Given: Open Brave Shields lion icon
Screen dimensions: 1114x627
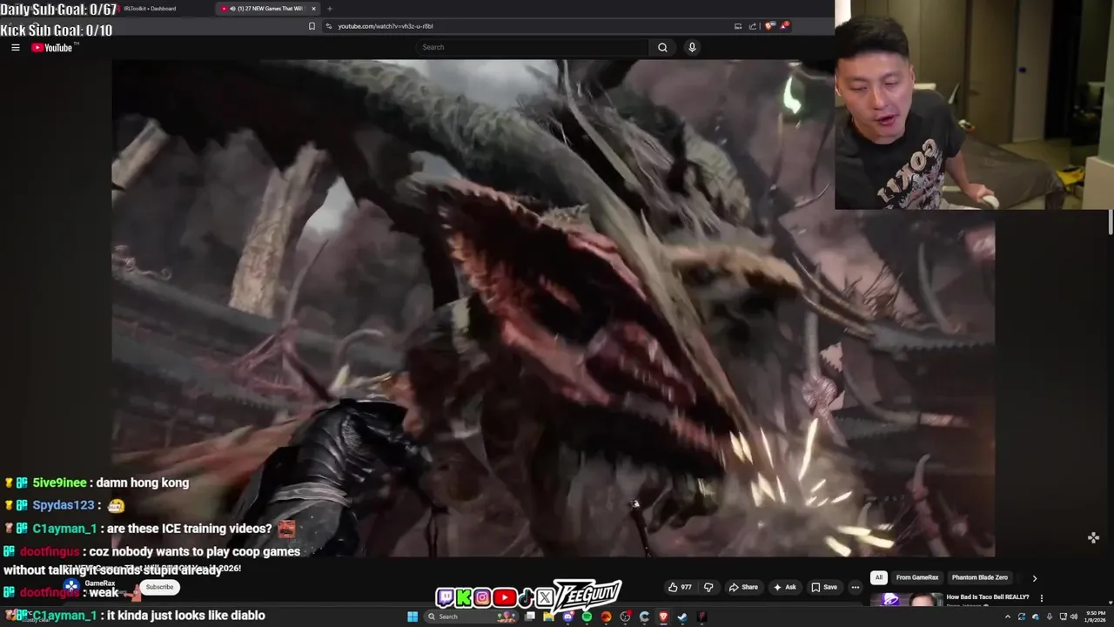Looking at the screenshot, I should point(769,26).
